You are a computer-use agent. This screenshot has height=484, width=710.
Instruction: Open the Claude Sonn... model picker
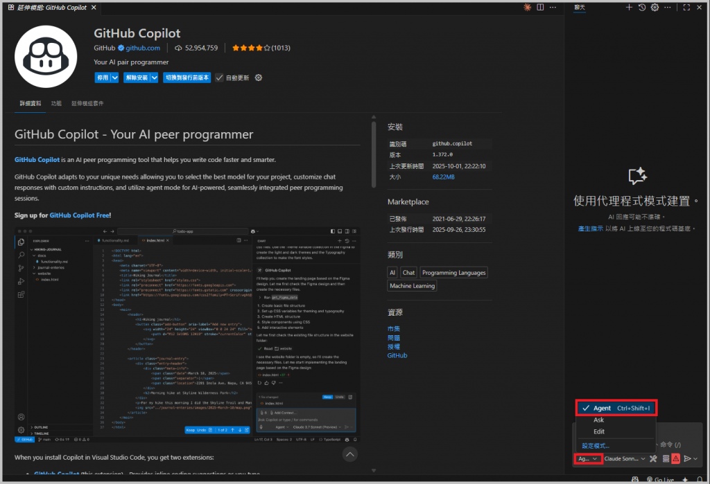625,458
